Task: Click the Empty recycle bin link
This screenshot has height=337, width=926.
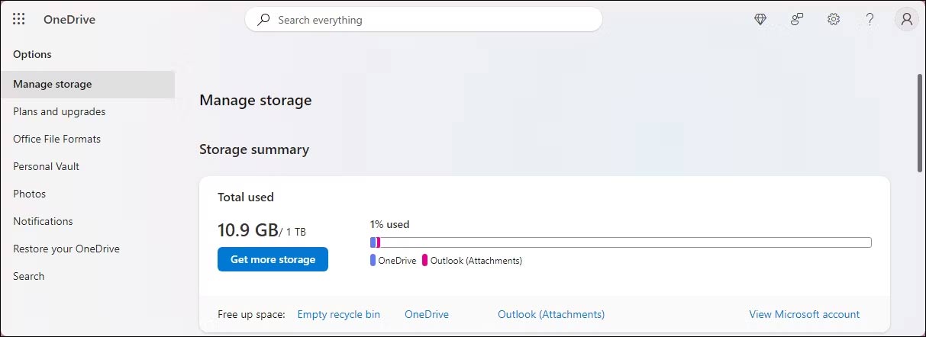Action: (x=338, y=314)
